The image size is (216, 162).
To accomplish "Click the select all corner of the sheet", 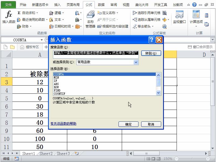I will pyautogui.click(x=6, y=55).
